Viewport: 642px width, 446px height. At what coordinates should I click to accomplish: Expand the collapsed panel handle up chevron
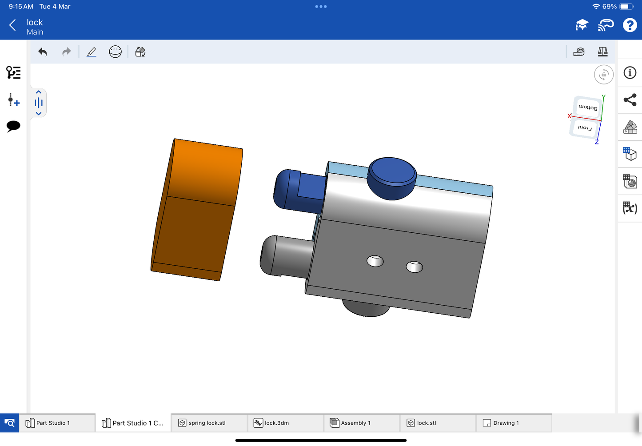pyautogui.click(x=39, y=92)
